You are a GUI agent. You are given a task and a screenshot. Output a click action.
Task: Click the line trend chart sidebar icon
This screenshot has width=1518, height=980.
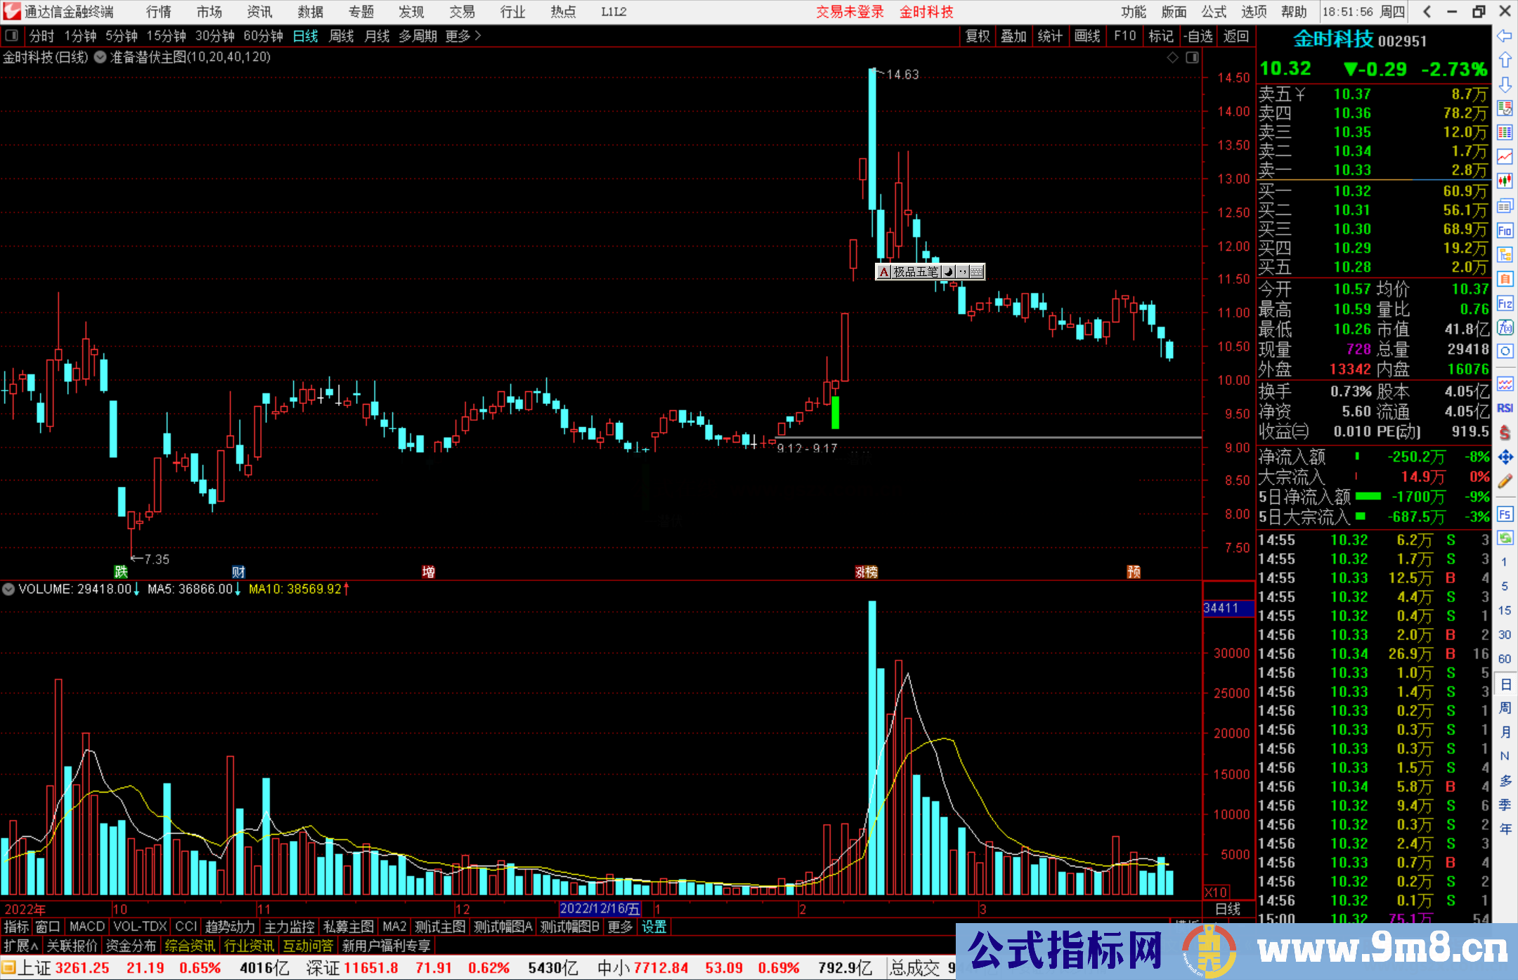click(1505, 156)
